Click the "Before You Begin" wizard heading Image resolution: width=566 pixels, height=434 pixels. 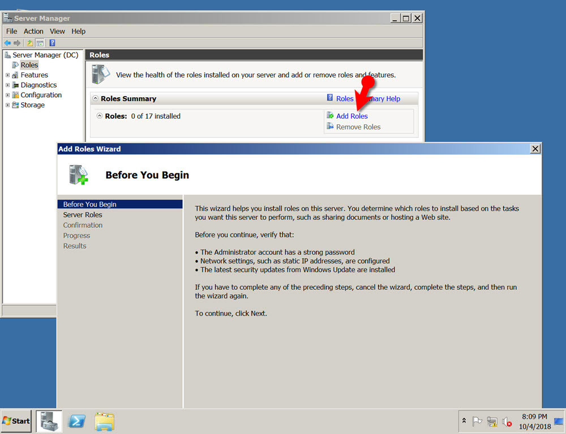pyautogui.click(x=147, y=175)
